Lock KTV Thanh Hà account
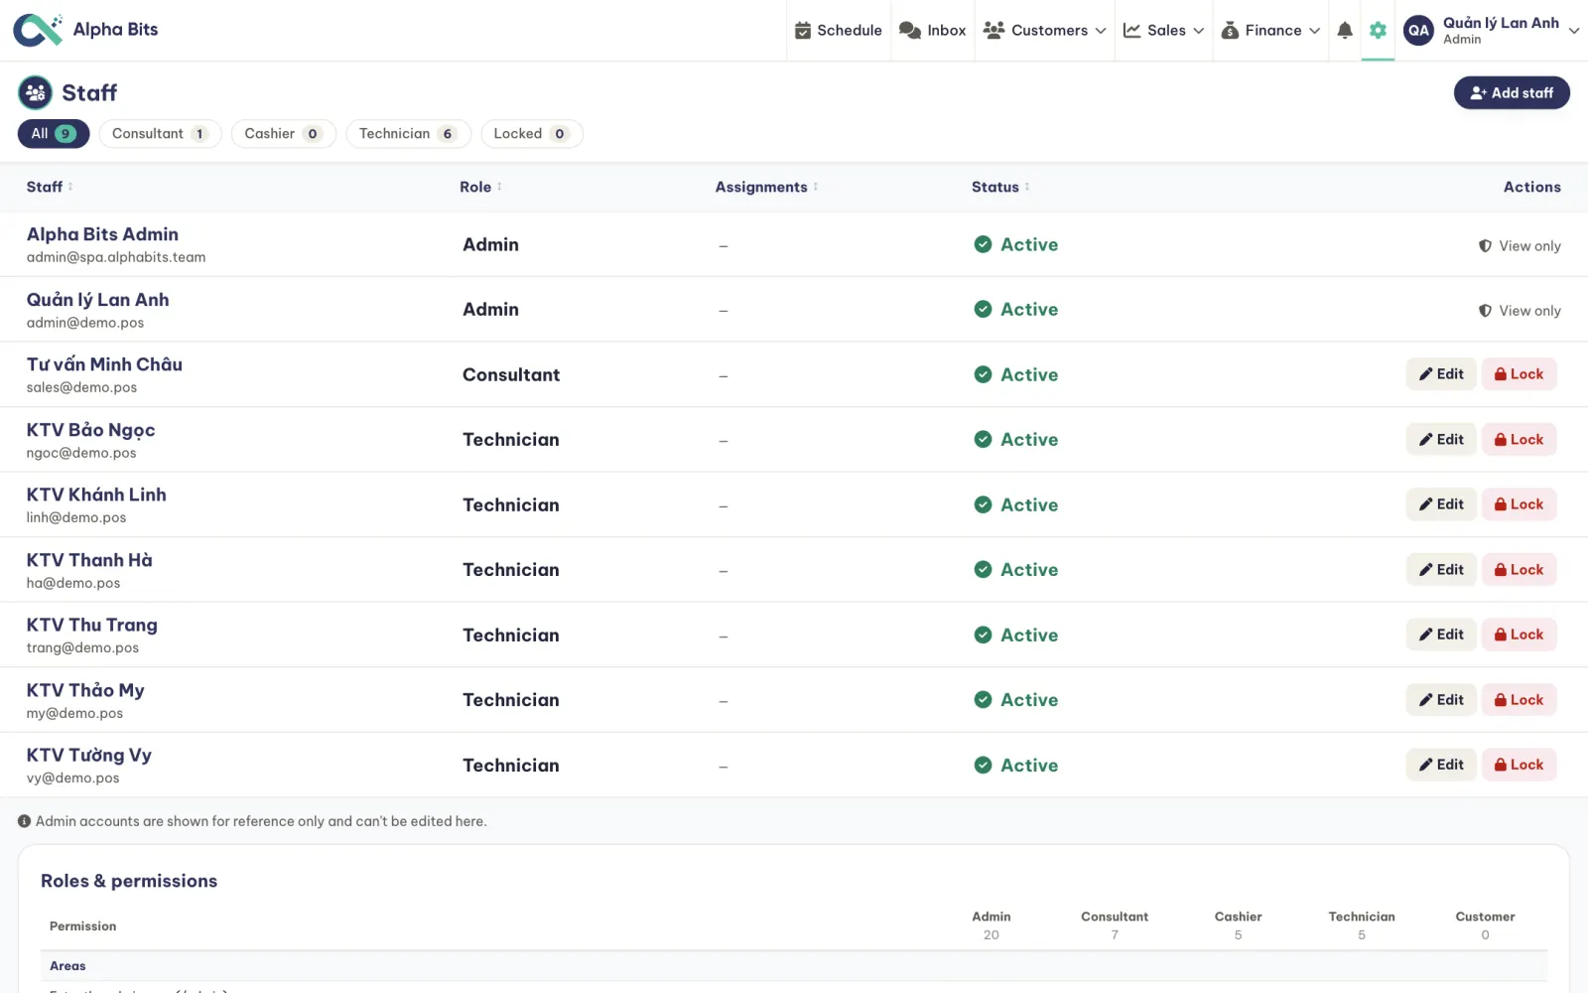 (1519, 570)
